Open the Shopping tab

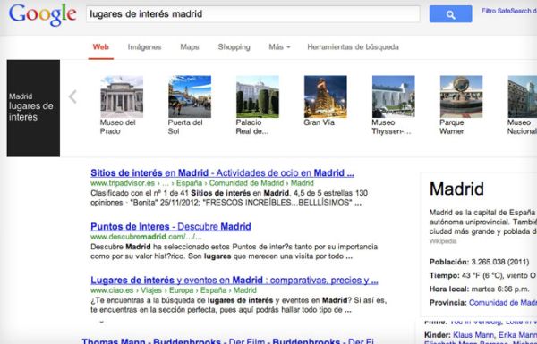point(234,47)
